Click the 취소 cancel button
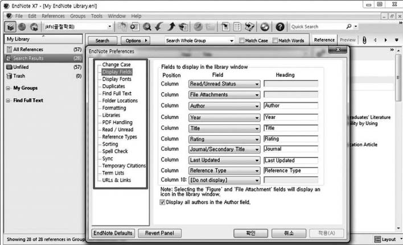 click(289, 233)
